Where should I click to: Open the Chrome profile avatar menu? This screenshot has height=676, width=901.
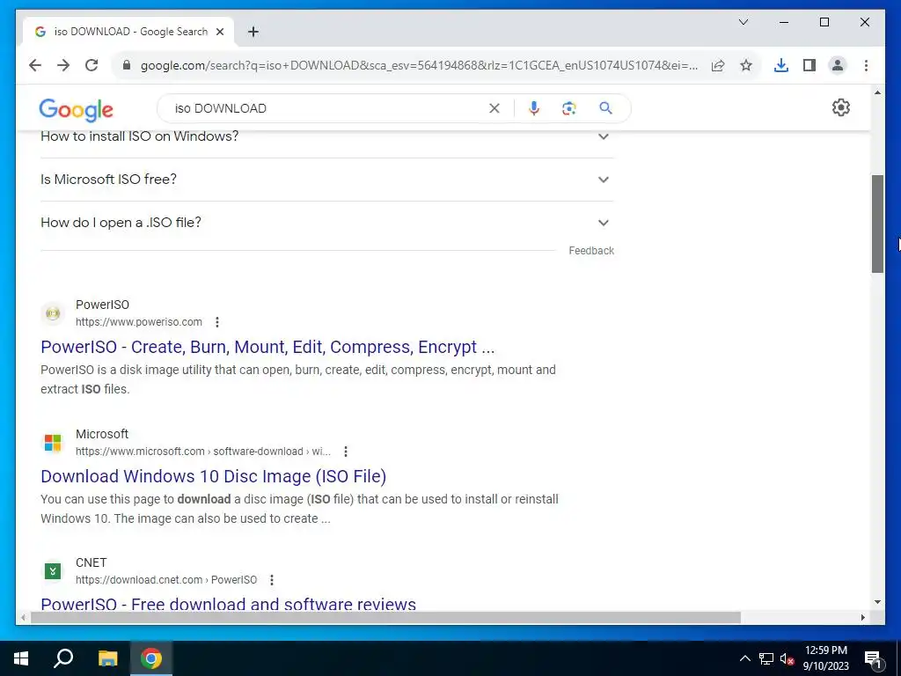[x=838, y=65]
